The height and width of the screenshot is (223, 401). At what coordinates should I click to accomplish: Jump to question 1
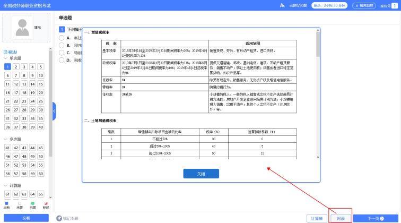(x=7, y=67)
